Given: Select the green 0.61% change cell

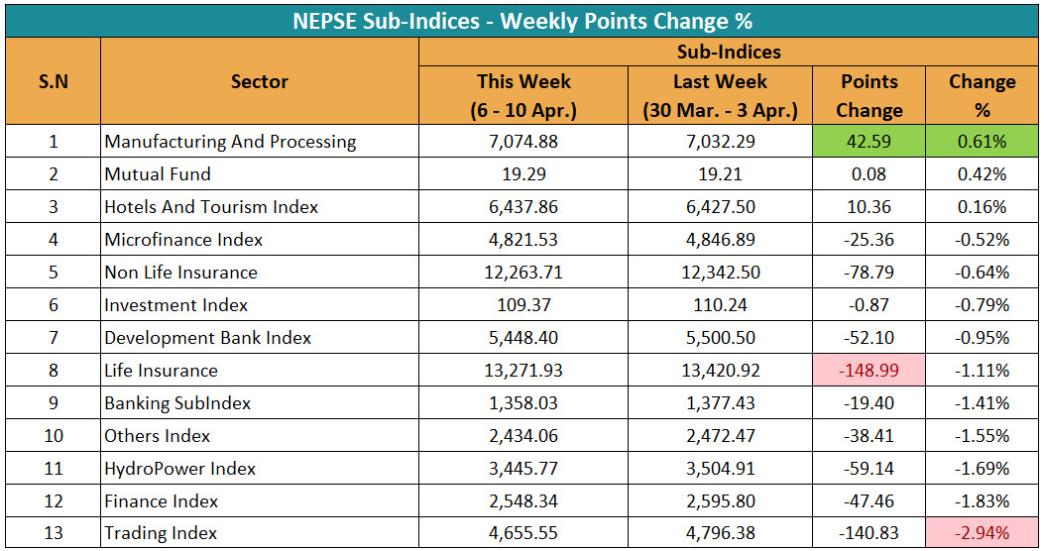Looking at the screenshot, I should [982, 142].
